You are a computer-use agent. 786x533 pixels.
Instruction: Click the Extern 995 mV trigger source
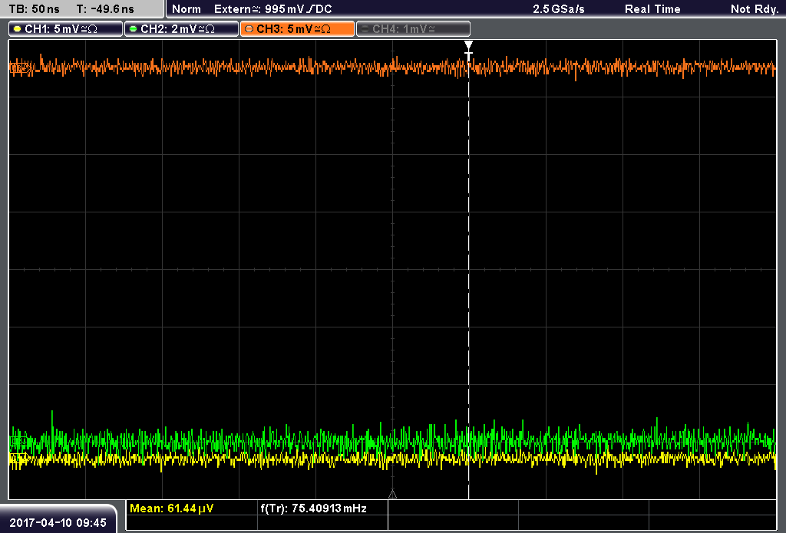click(273, 9)
